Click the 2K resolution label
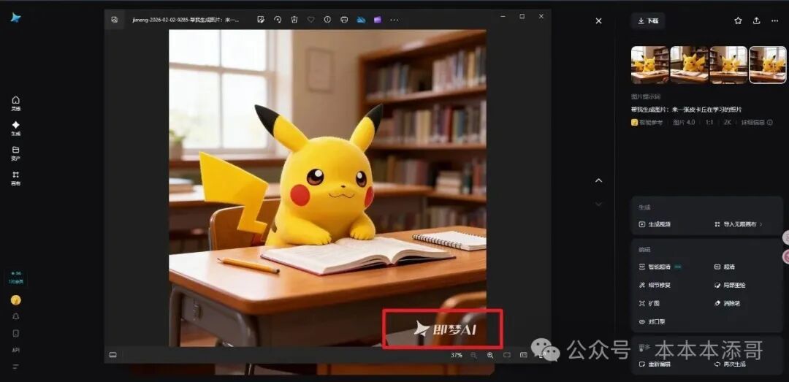This screenshot has height=382, width=789. pyautogui.click(x=727, y=122)
